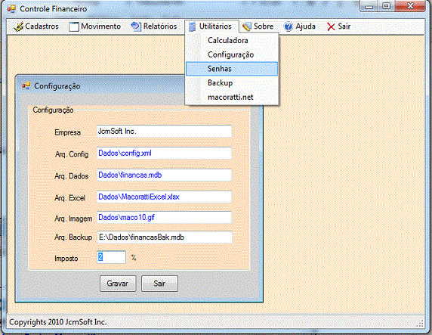Click the Imposto percentage field

(x=111, y=257)
